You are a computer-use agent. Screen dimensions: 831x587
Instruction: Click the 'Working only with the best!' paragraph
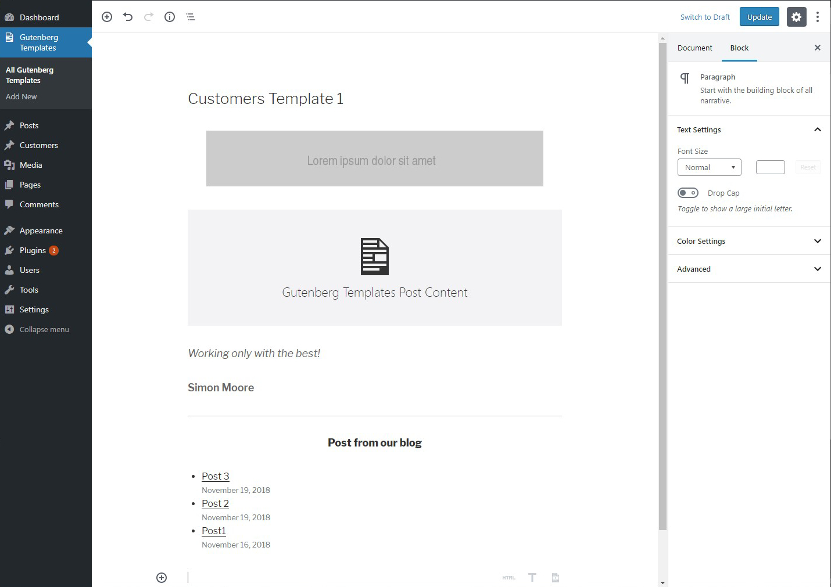[254, 353]
